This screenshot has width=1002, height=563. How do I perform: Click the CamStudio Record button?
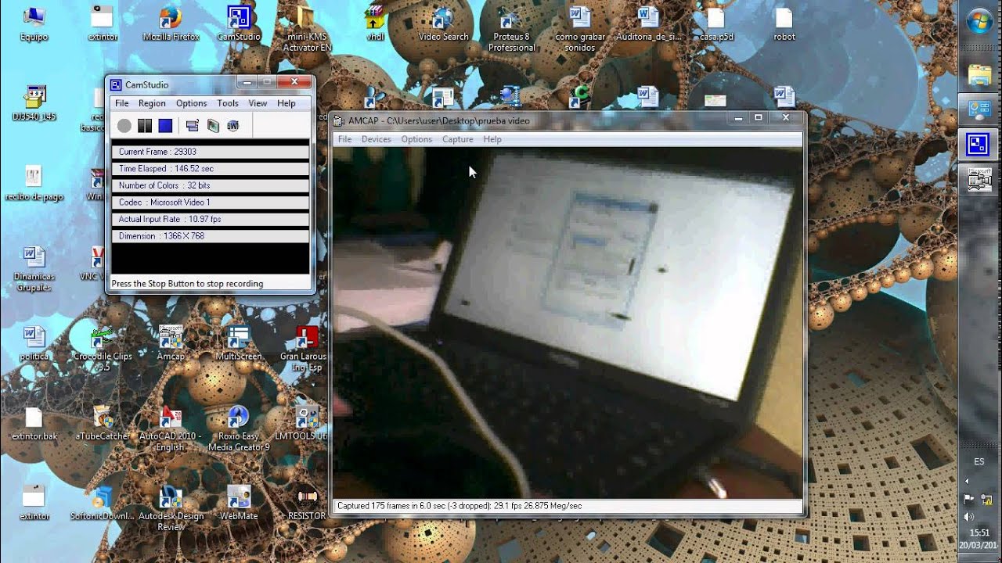pyautogui.click(x=124, y=126)
